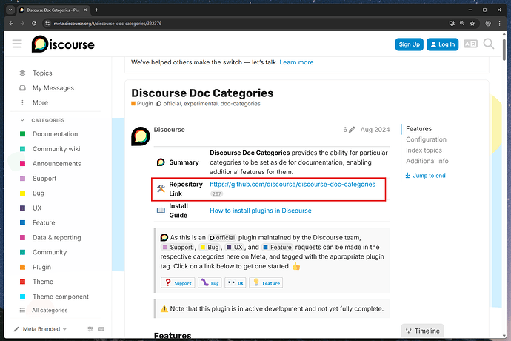
Task: Click the browser forward arrow
Action: [22, 24]
